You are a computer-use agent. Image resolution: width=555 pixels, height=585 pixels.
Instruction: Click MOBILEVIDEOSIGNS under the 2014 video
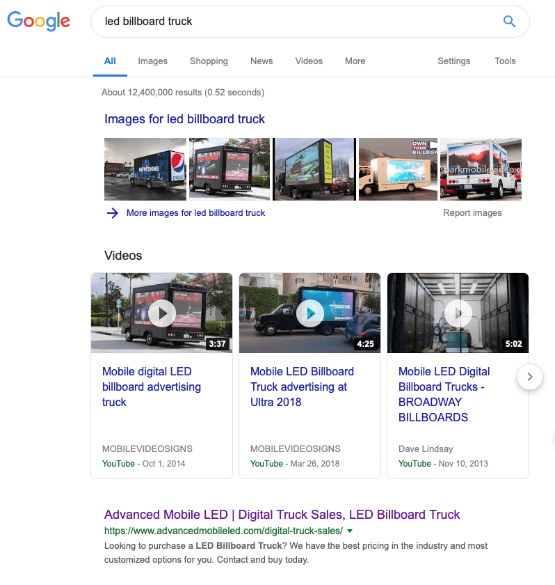(147, 448)
